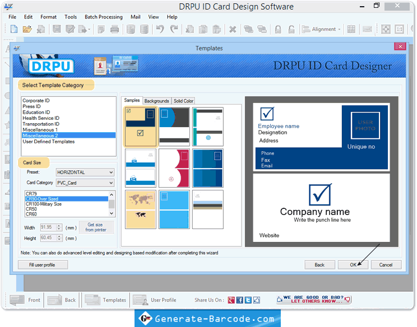Click the Delete X toolbar icon
Image resolution: width=417 pixels, height=327 pixels.
tap(233, 29)
